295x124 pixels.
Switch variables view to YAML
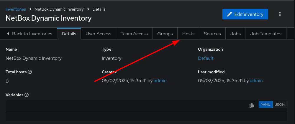point(266,105)
